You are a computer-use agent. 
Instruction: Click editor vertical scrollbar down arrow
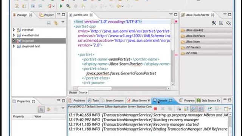173,84
